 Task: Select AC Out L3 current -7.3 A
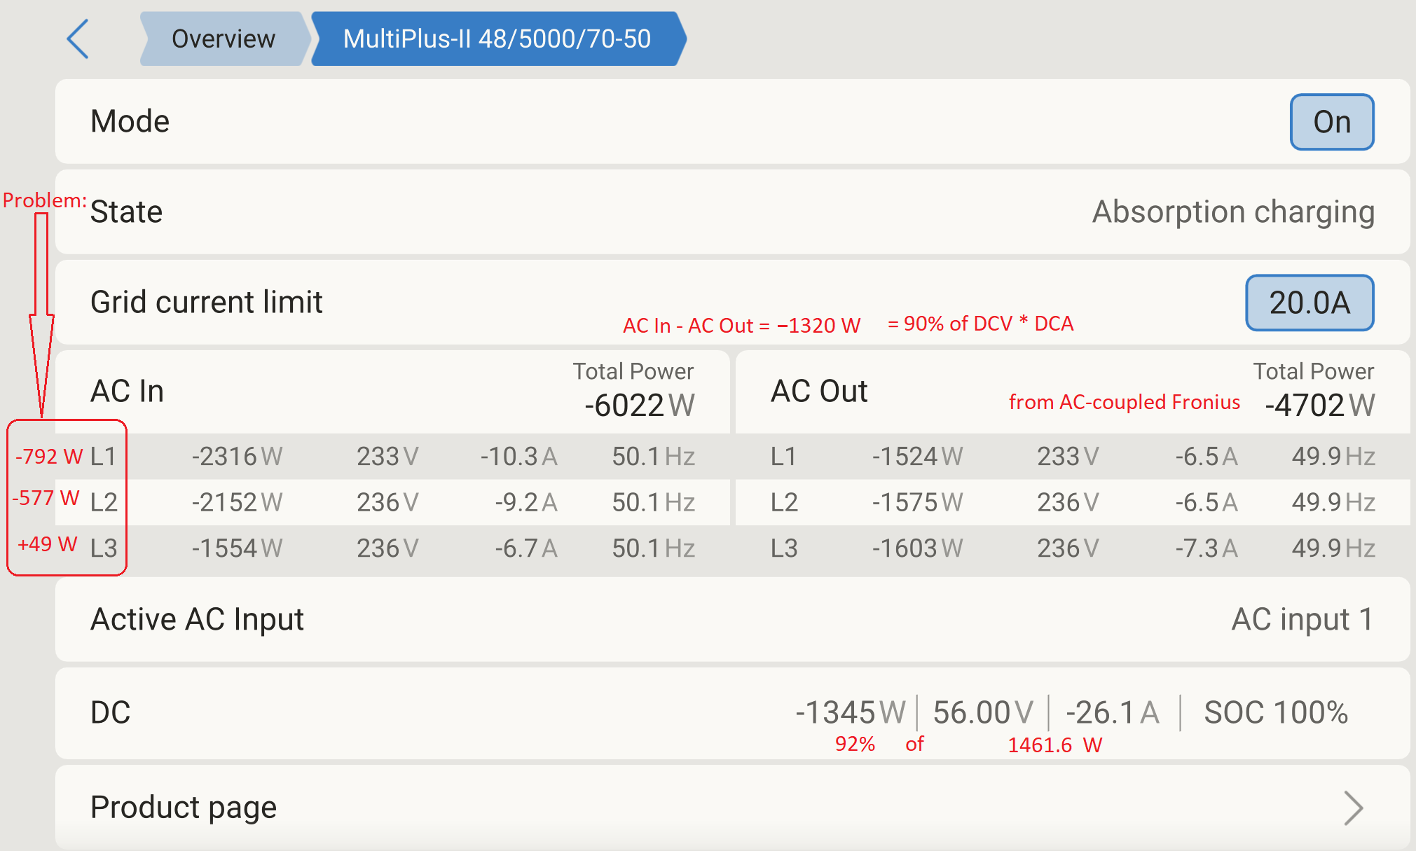tap(1207, 548)
